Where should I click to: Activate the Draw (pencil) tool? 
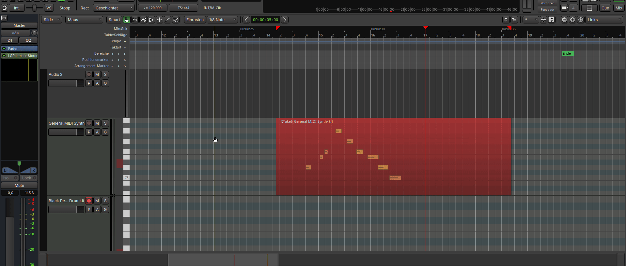(x=167, y=20)
